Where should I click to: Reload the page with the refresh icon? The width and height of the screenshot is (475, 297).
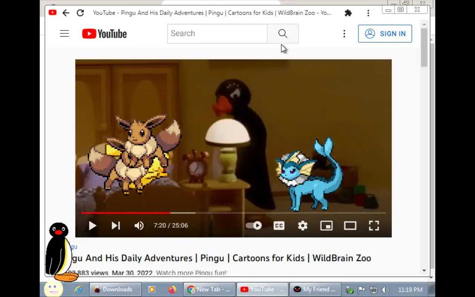coord(80,13)
